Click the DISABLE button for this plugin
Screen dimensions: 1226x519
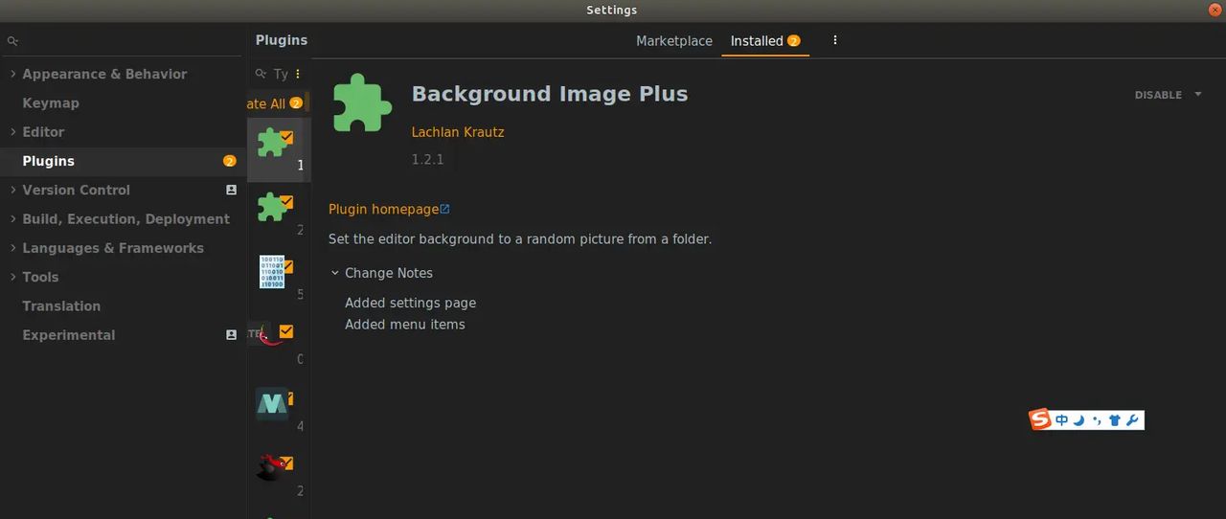1158,95
